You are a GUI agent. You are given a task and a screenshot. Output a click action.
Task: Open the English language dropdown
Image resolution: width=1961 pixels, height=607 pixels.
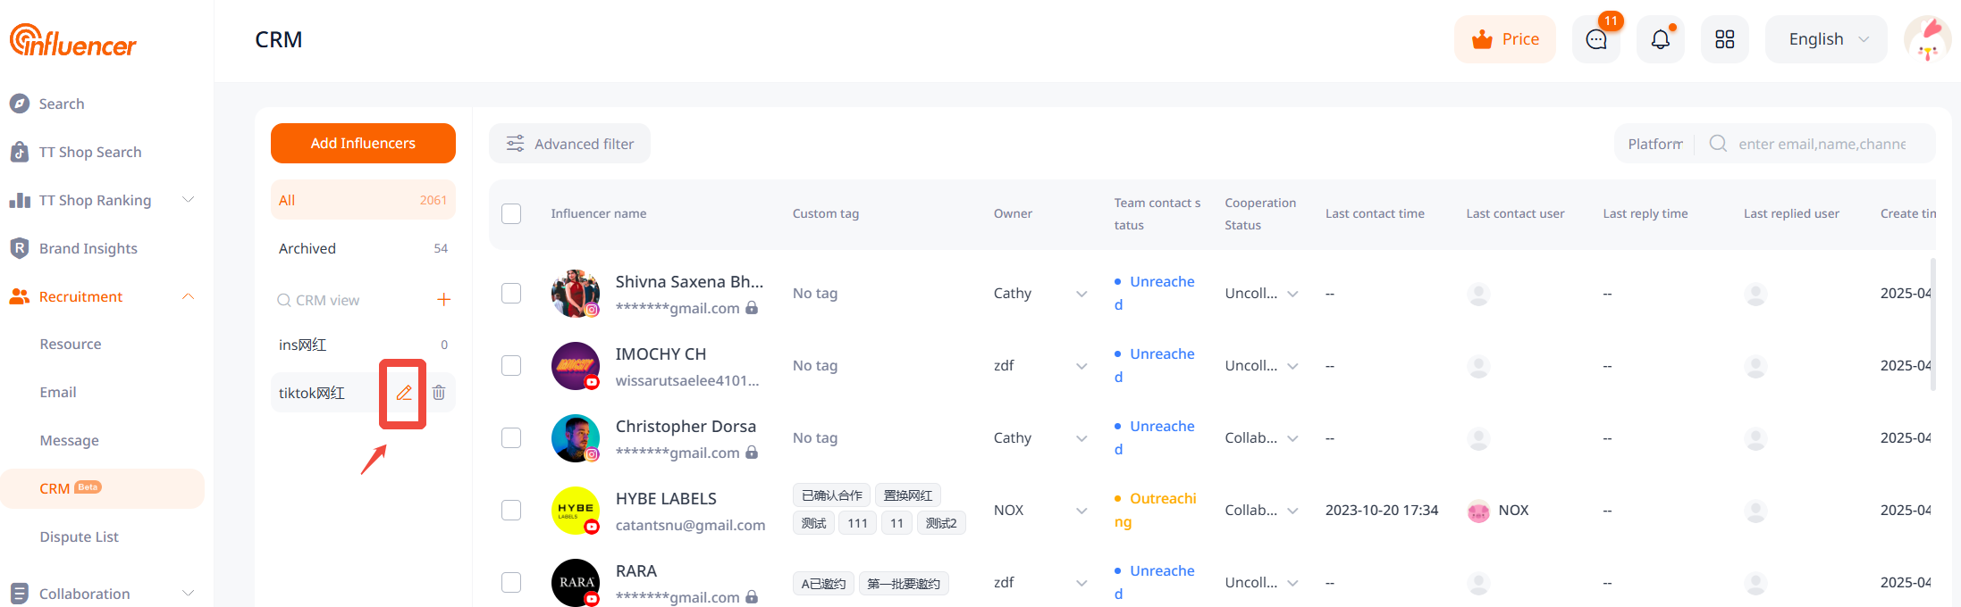1826,39
